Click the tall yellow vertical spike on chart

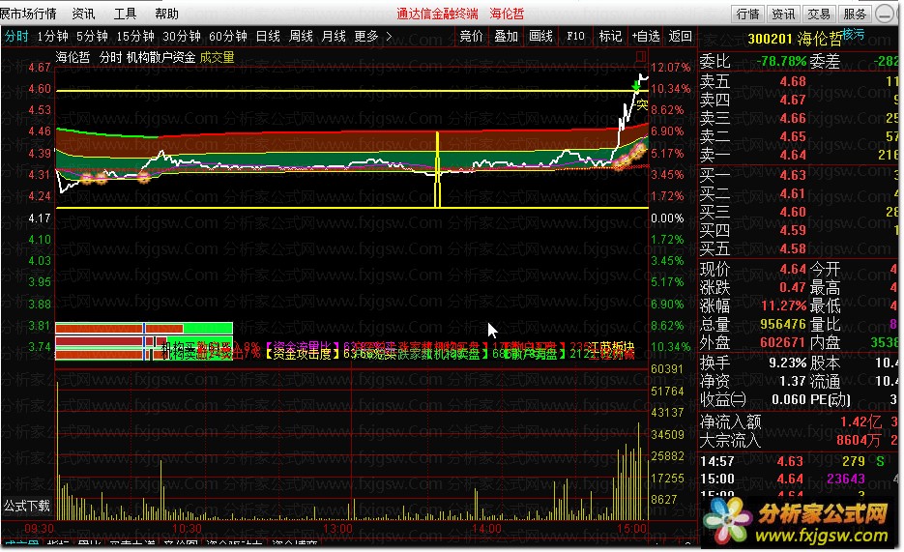pyautogui.click(x=438, y=169)
